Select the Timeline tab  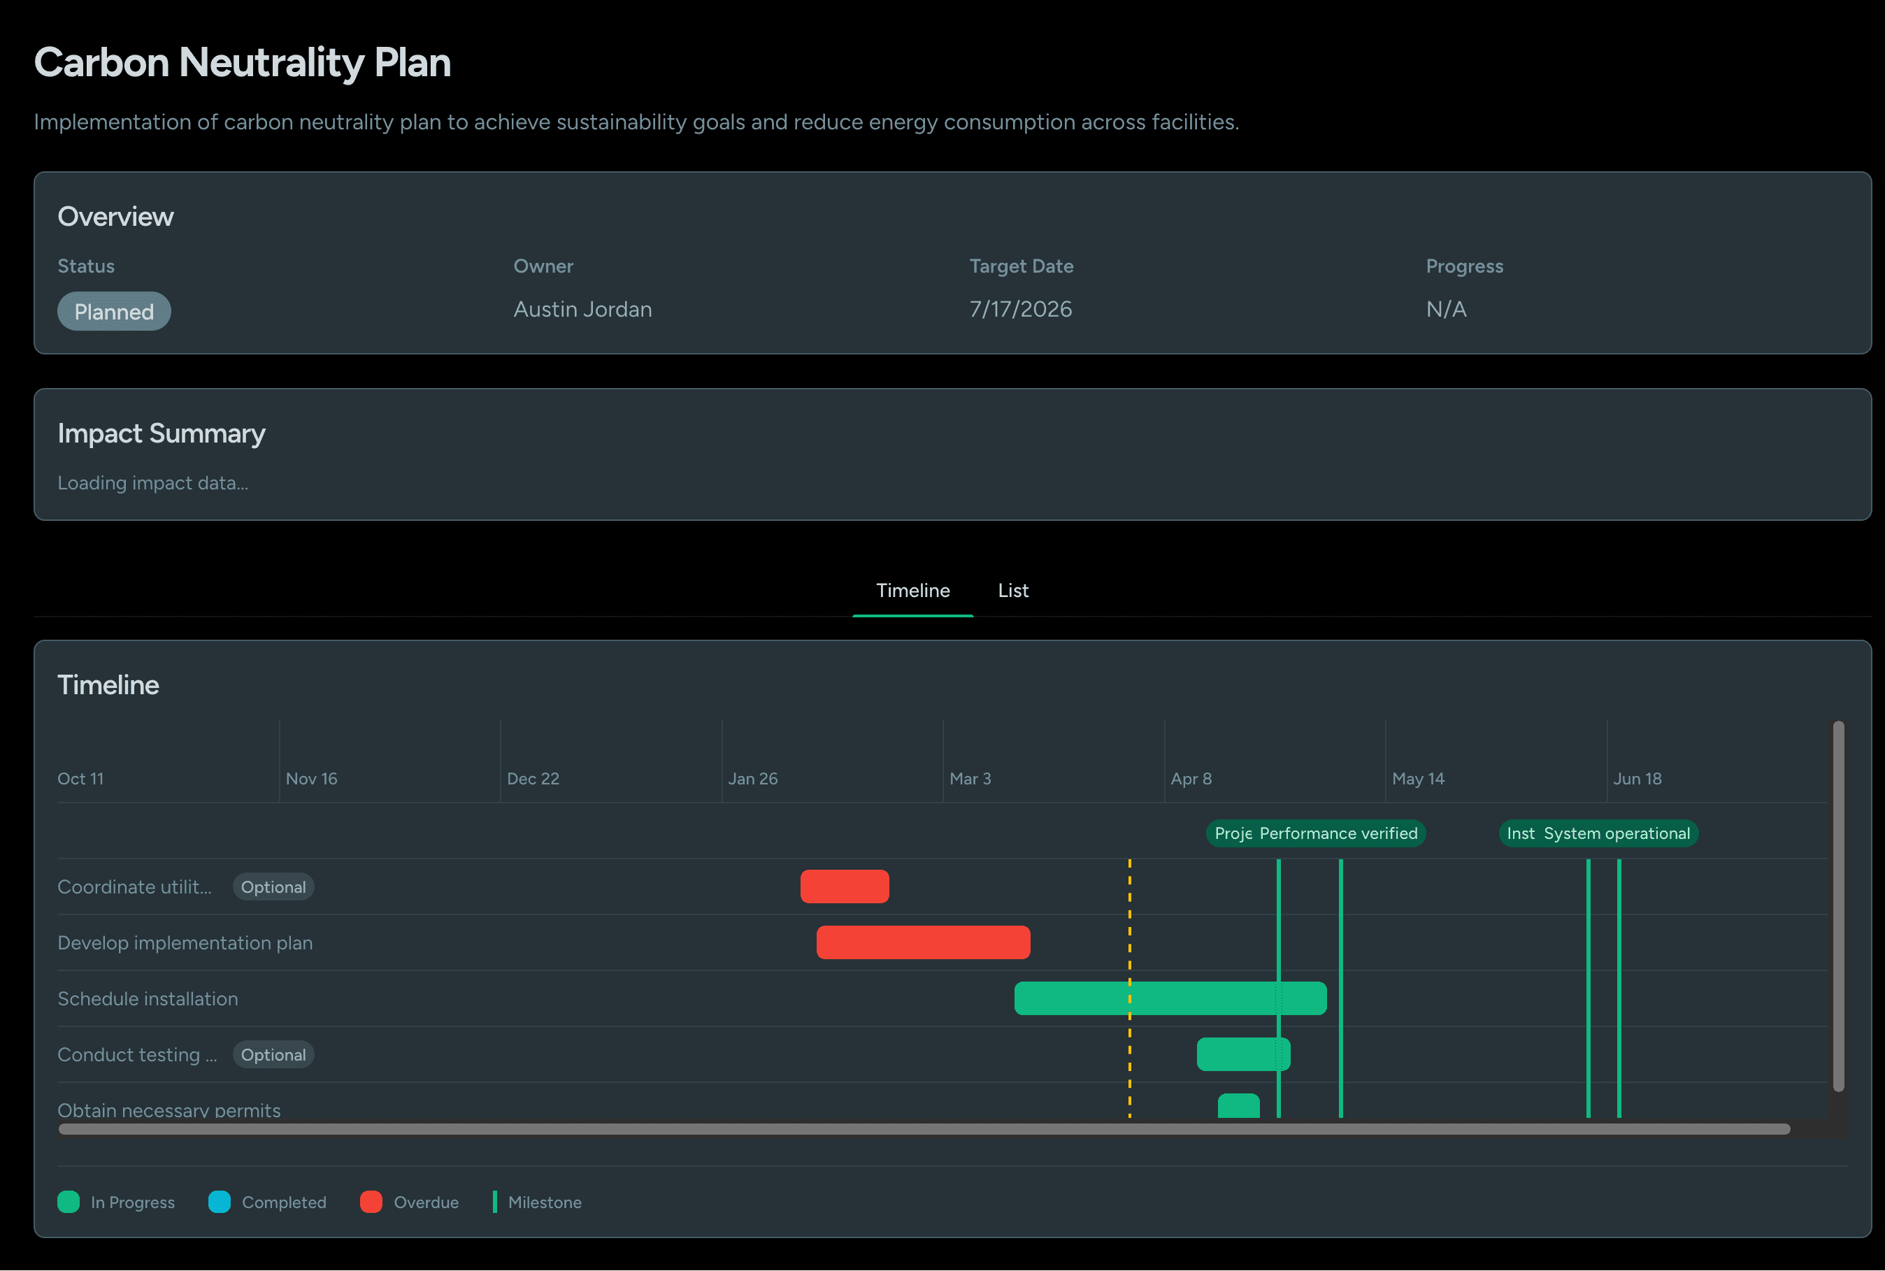tap(912, 590)
